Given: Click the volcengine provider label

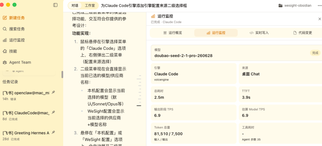Looking at the screenshot, I should [x=161, y=80].
